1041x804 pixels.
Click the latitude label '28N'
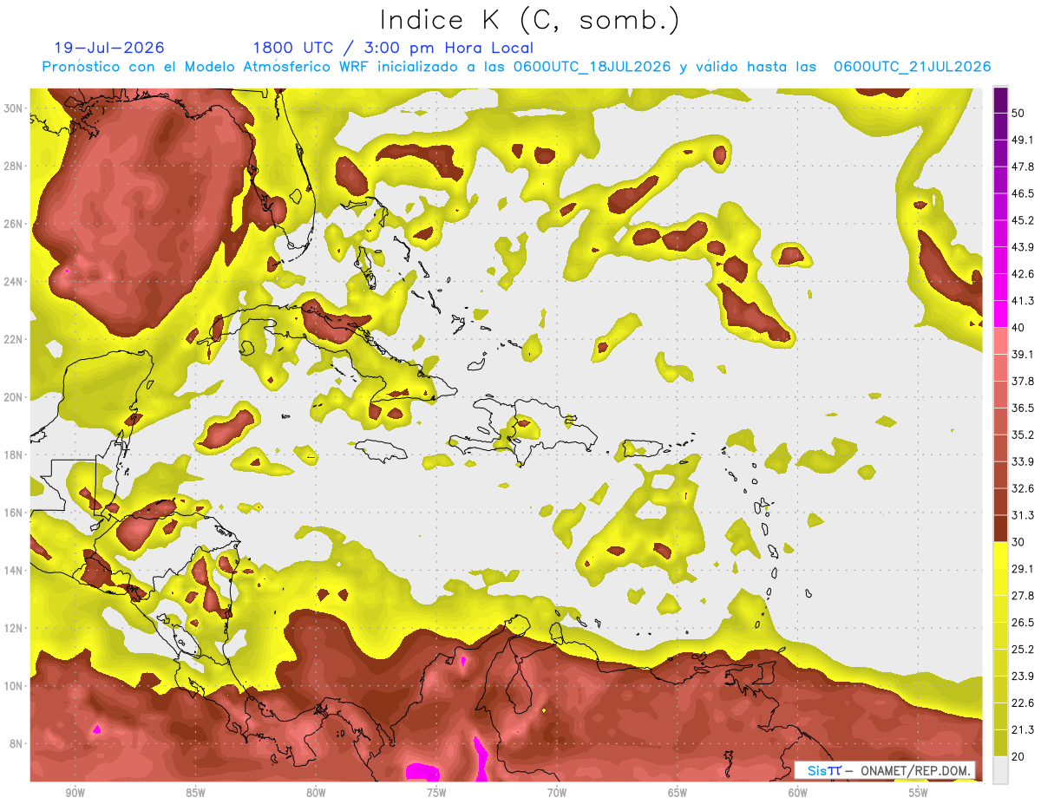point(15,166)
